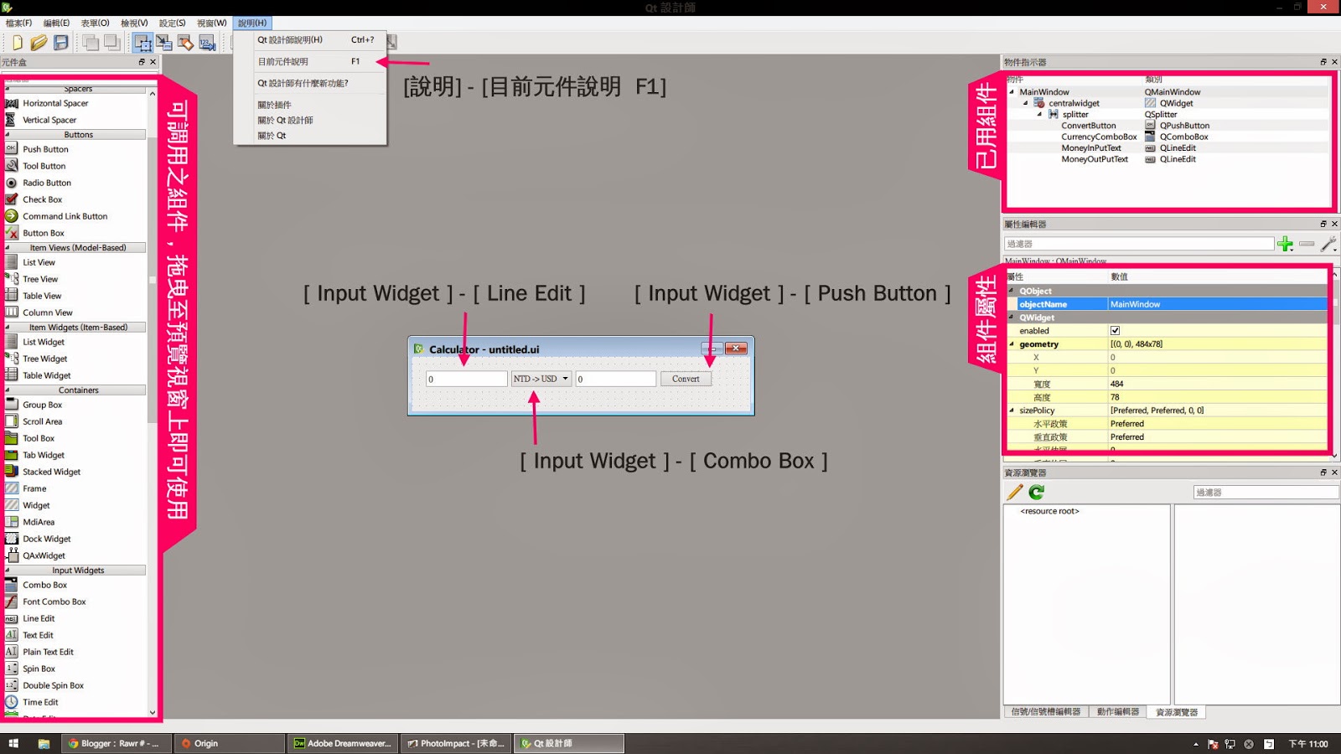Click the Convert button in Calculator form
Image resolution: width=1341 pixels, height=754 pixels.
pyautogui.click(x=686, y=379)
